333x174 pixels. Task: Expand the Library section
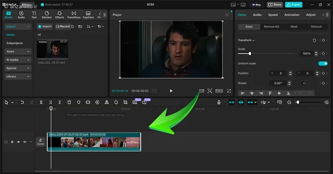coord(17,77)
